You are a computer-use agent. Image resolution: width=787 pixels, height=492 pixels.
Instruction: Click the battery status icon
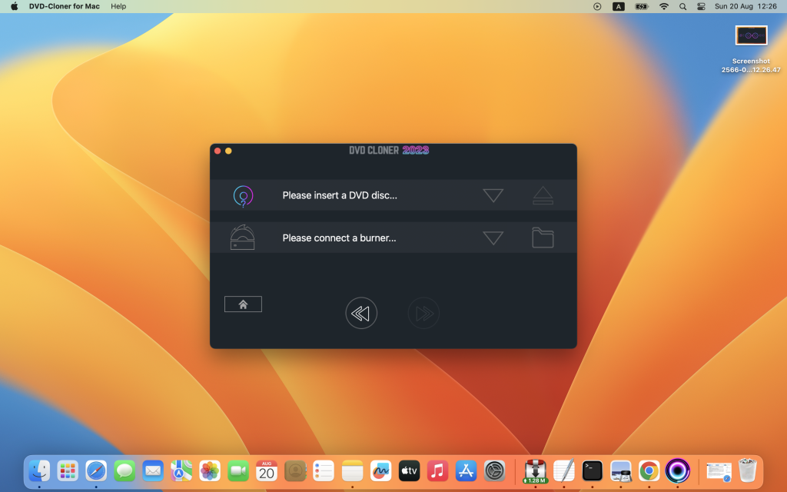[642, 6]
